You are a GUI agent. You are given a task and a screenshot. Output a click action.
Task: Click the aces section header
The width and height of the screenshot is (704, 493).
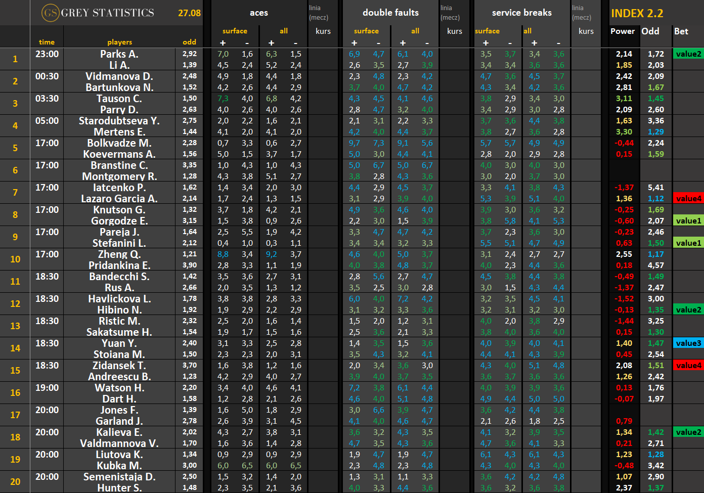[x=259, y=13]
